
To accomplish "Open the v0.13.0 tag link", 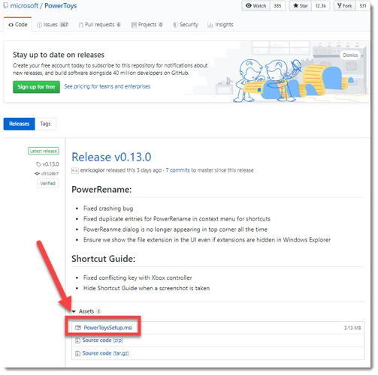I will [50, 164].
